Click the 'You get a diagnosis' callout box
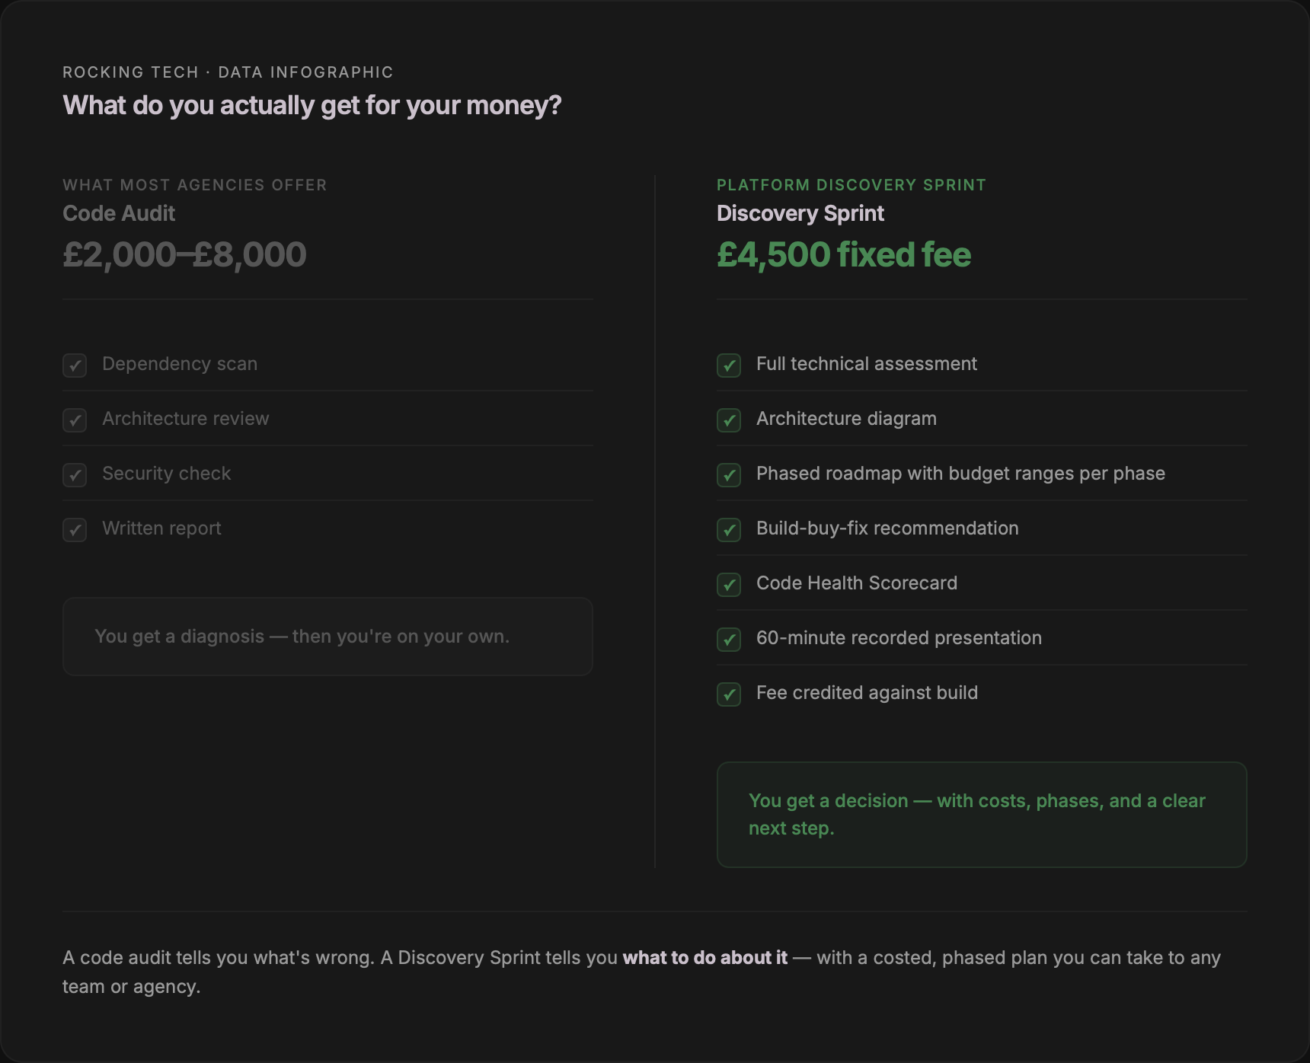Viewport: 1310px width, 1063px height. (x=327, y=637)
